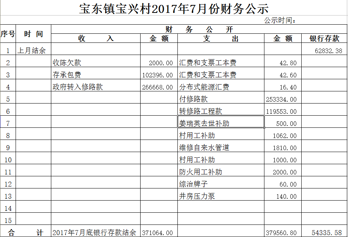Image resolution: width=348 pixels, height=237 pixels.
Task: Click the 公示时间 label cell
Action: click(280, 20)
